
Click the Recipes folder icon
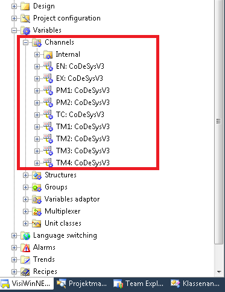click(x=25, y=271)
